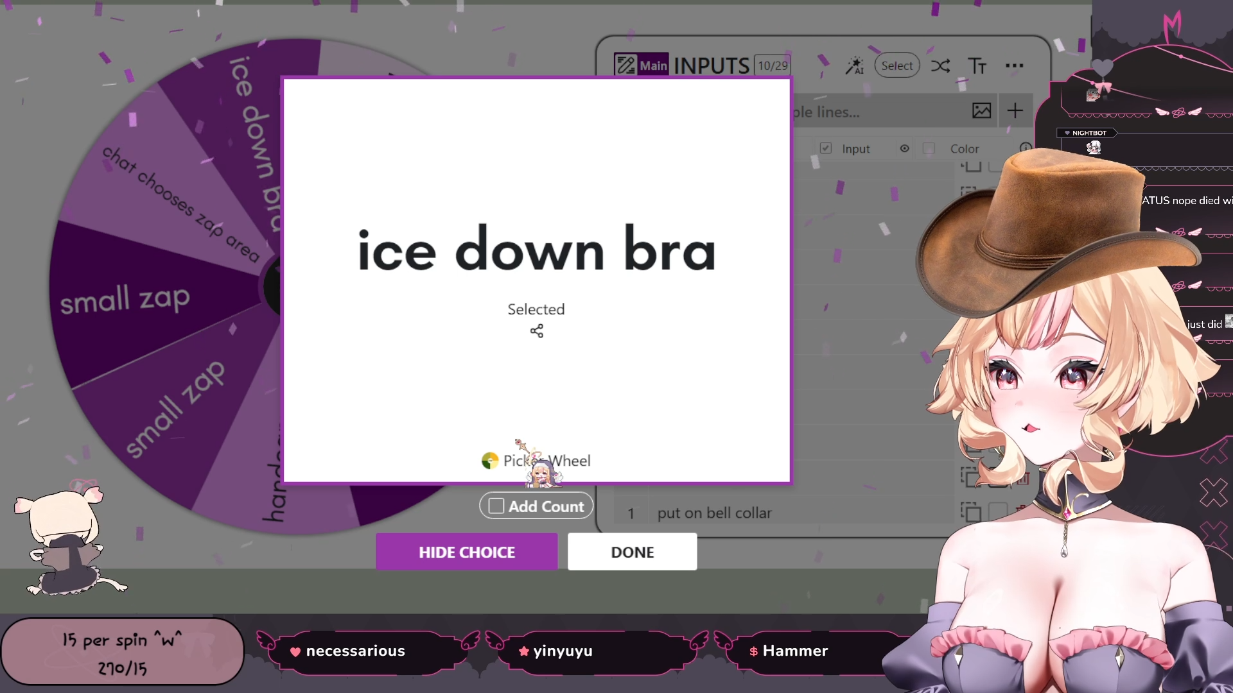The image size is (1233, 693).
Task: Click the plus icon to add input
Action: [1015, 110]
